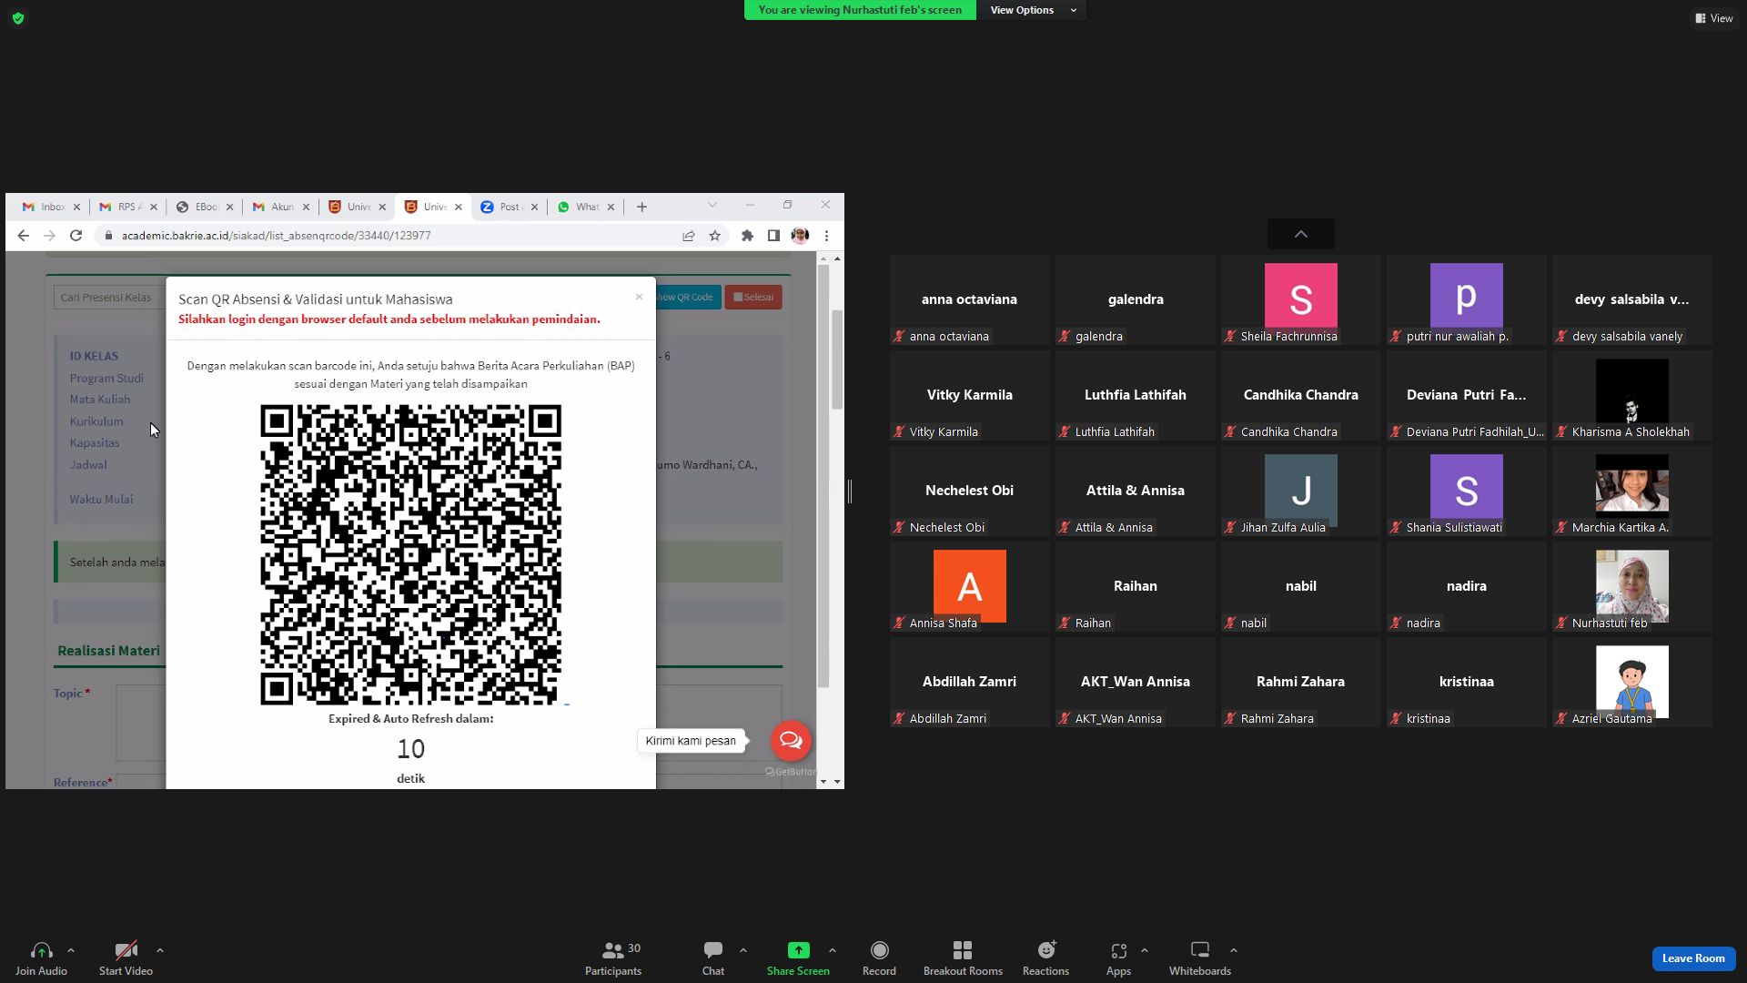
Task: Click the green encryption shield icon
Action: coord(18,18)
